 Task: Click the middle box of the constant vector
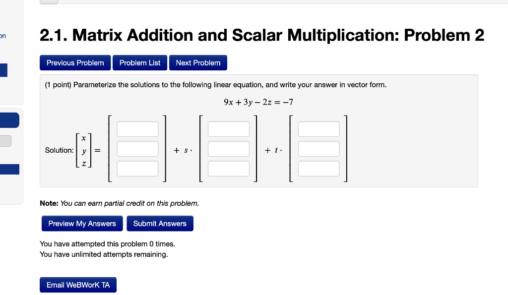(137, 148)
